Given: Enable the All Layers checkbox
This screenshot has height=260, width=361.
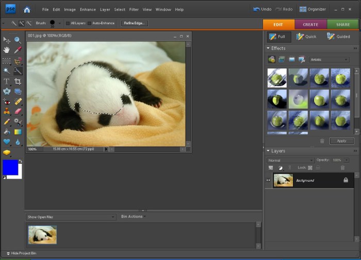Looking at the screenshot, I should [68, 23].
